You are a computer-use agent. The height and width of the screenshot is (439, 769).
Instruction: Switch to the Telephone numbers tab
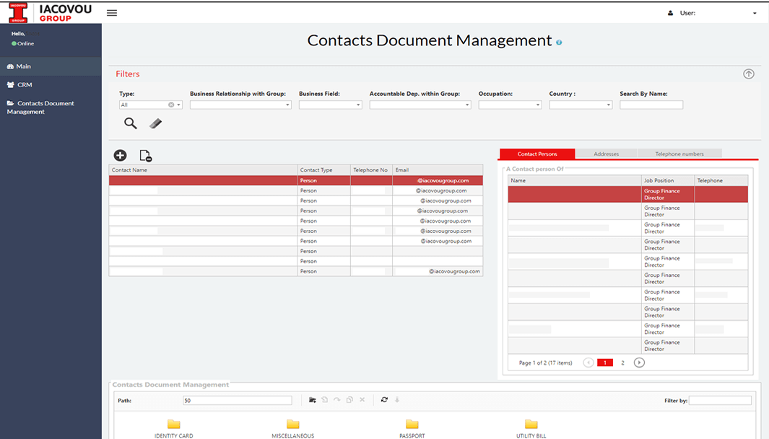679,154
